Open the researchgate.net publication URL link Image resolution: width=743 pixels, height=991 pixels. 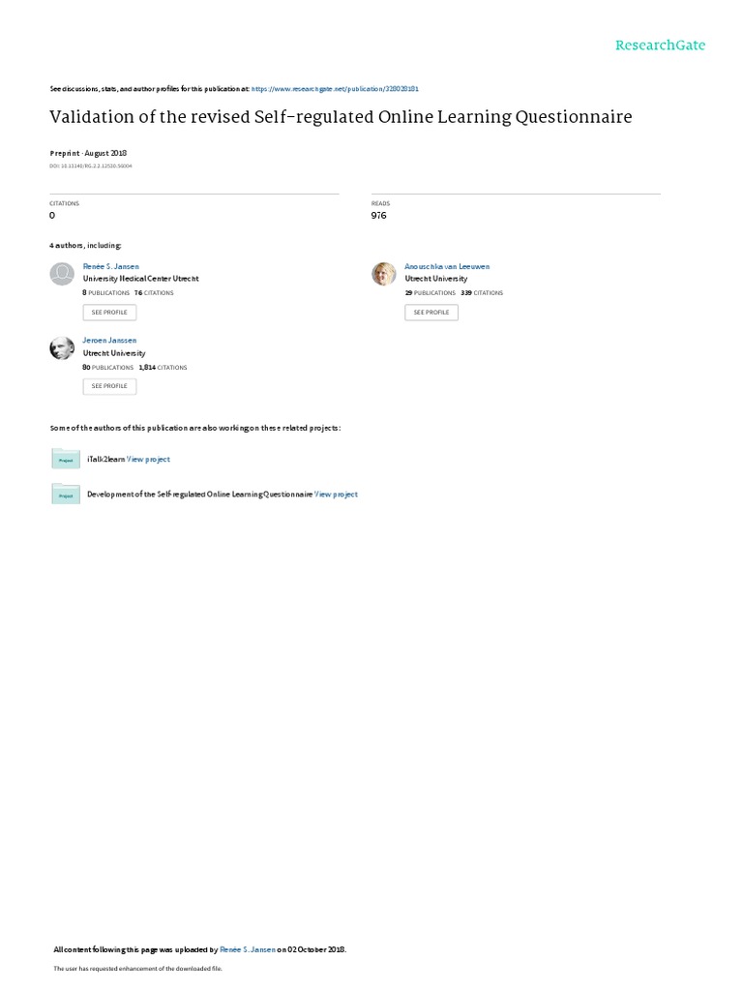335,89
